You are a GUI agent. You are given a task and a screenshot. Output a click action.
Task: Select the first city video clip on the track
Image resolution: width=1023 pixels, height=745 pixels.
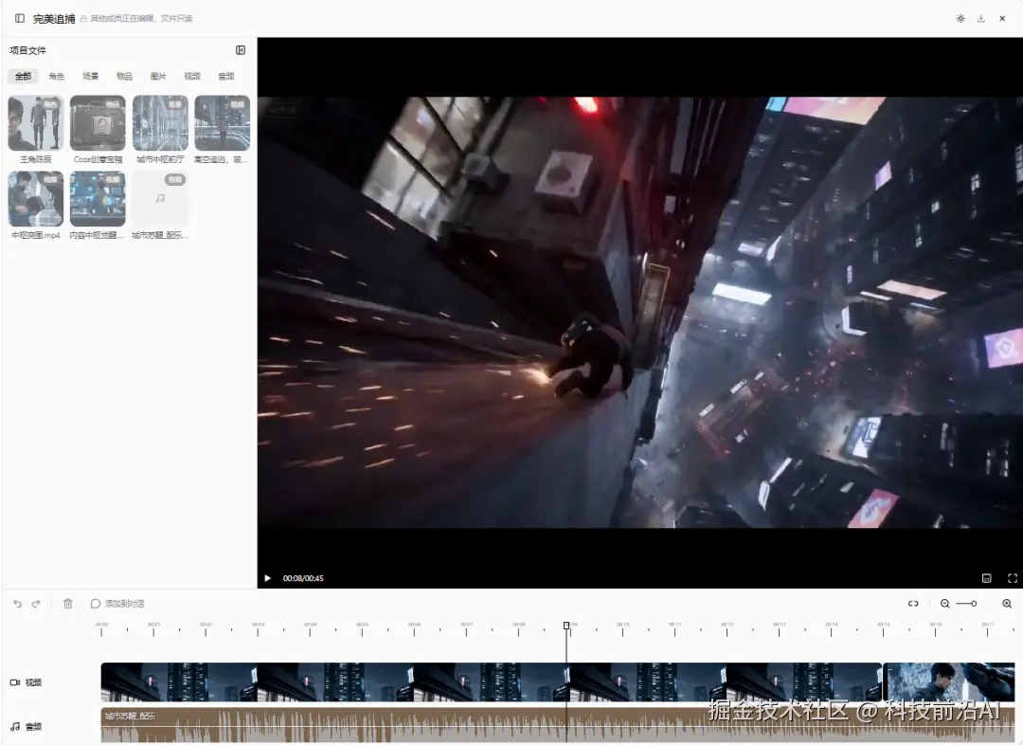(x=492, y=682)
